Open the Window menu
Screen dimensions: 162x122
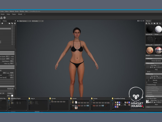pos(22,11)
